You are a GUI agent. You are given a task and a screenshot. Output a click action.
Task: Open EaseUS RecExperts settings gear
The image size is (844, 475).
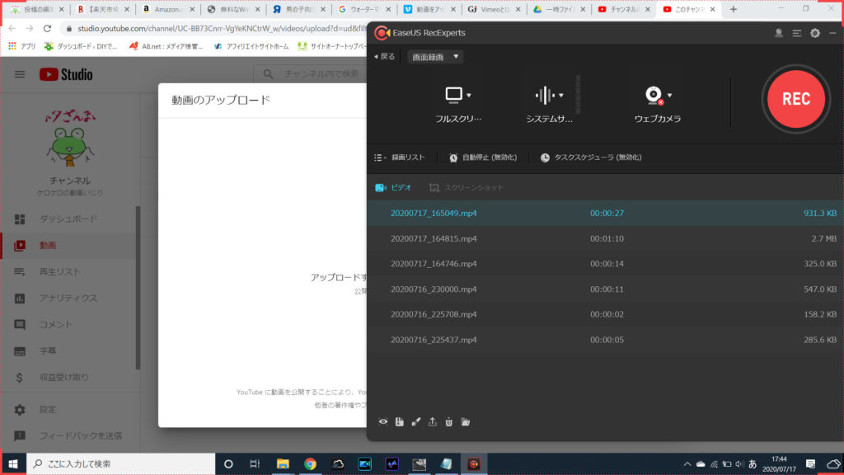pyautogui.click(x=815, y=33)
